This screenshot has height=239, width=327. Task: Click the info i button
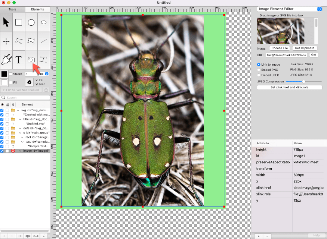(44, 236)
